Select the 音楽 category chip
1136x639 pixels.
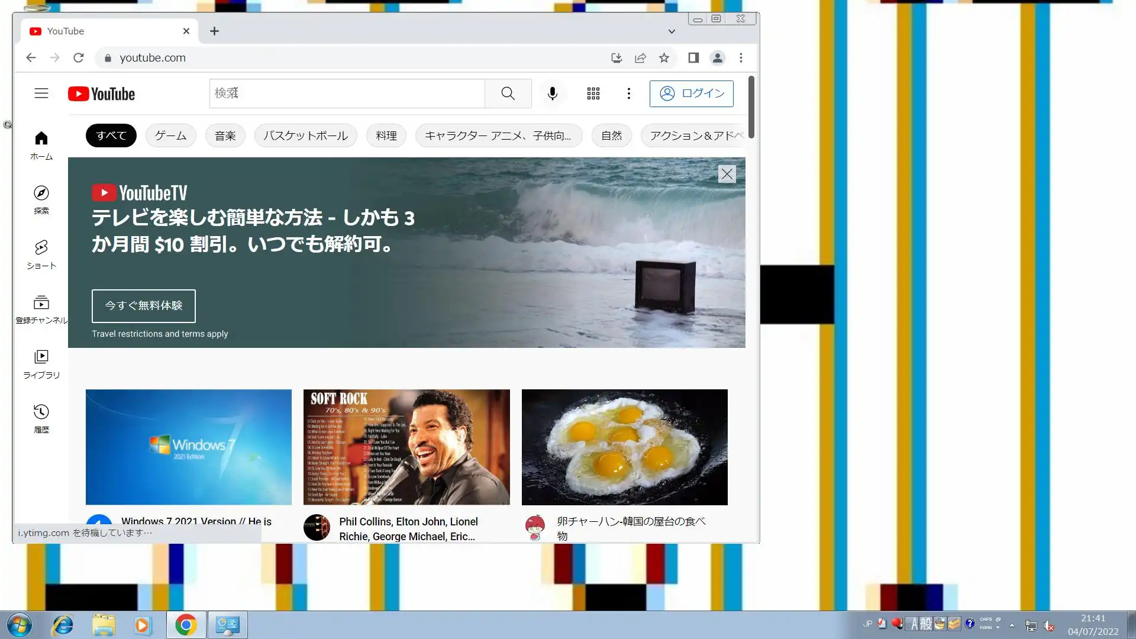[x=225, y=135]
